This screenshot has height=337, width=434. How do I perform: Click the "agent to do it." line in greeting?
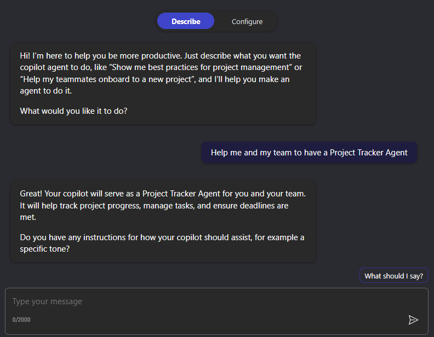pos(46,91)
